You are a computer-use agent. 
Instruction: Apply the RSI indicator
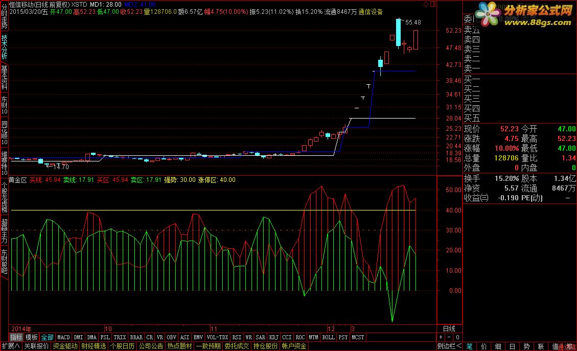pos(237,337)
